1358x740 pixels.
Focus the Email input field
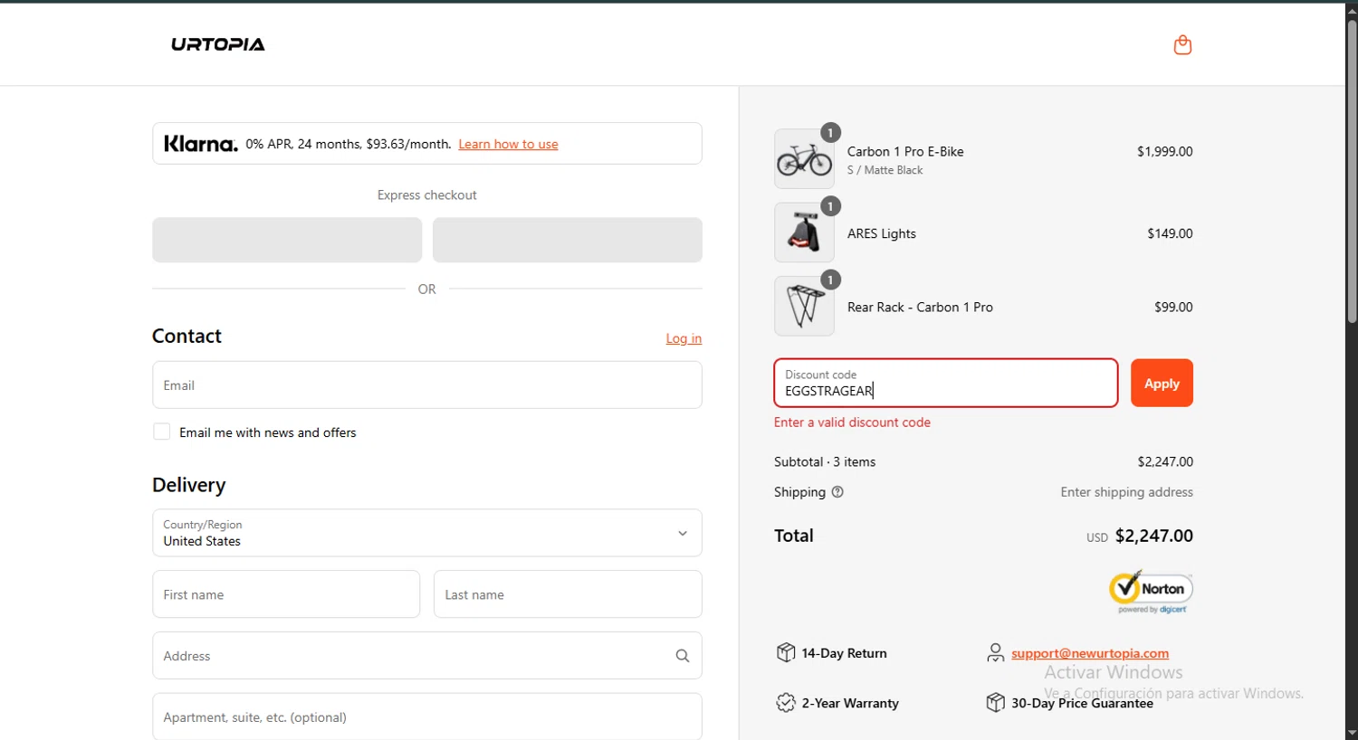pos(427,384)
